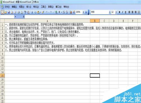Copy selection using the Copy icon
This screenshot has width=141, height=103.
pos(35,12)
